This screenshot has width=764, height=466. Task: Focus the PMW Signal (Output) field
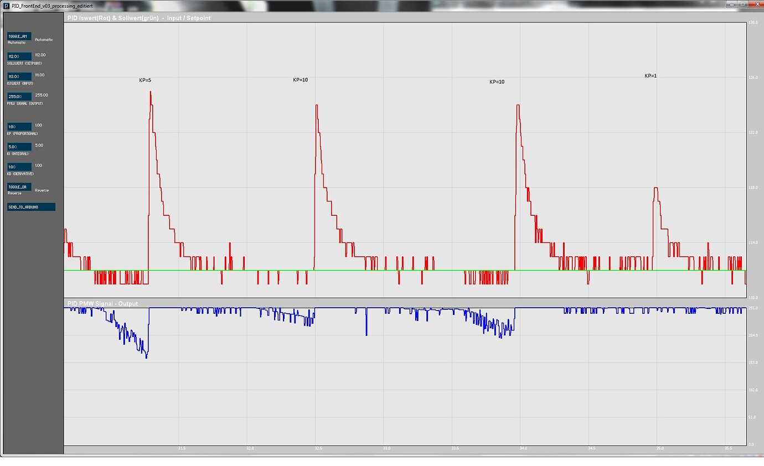tap(19, 97)
